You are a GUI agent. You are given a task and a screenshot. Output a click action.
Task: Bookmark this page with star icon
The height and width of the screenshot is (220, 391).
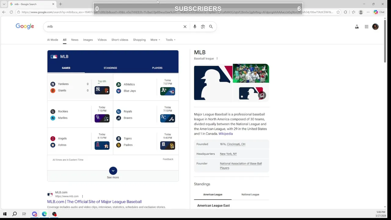[x=338, y=12]
